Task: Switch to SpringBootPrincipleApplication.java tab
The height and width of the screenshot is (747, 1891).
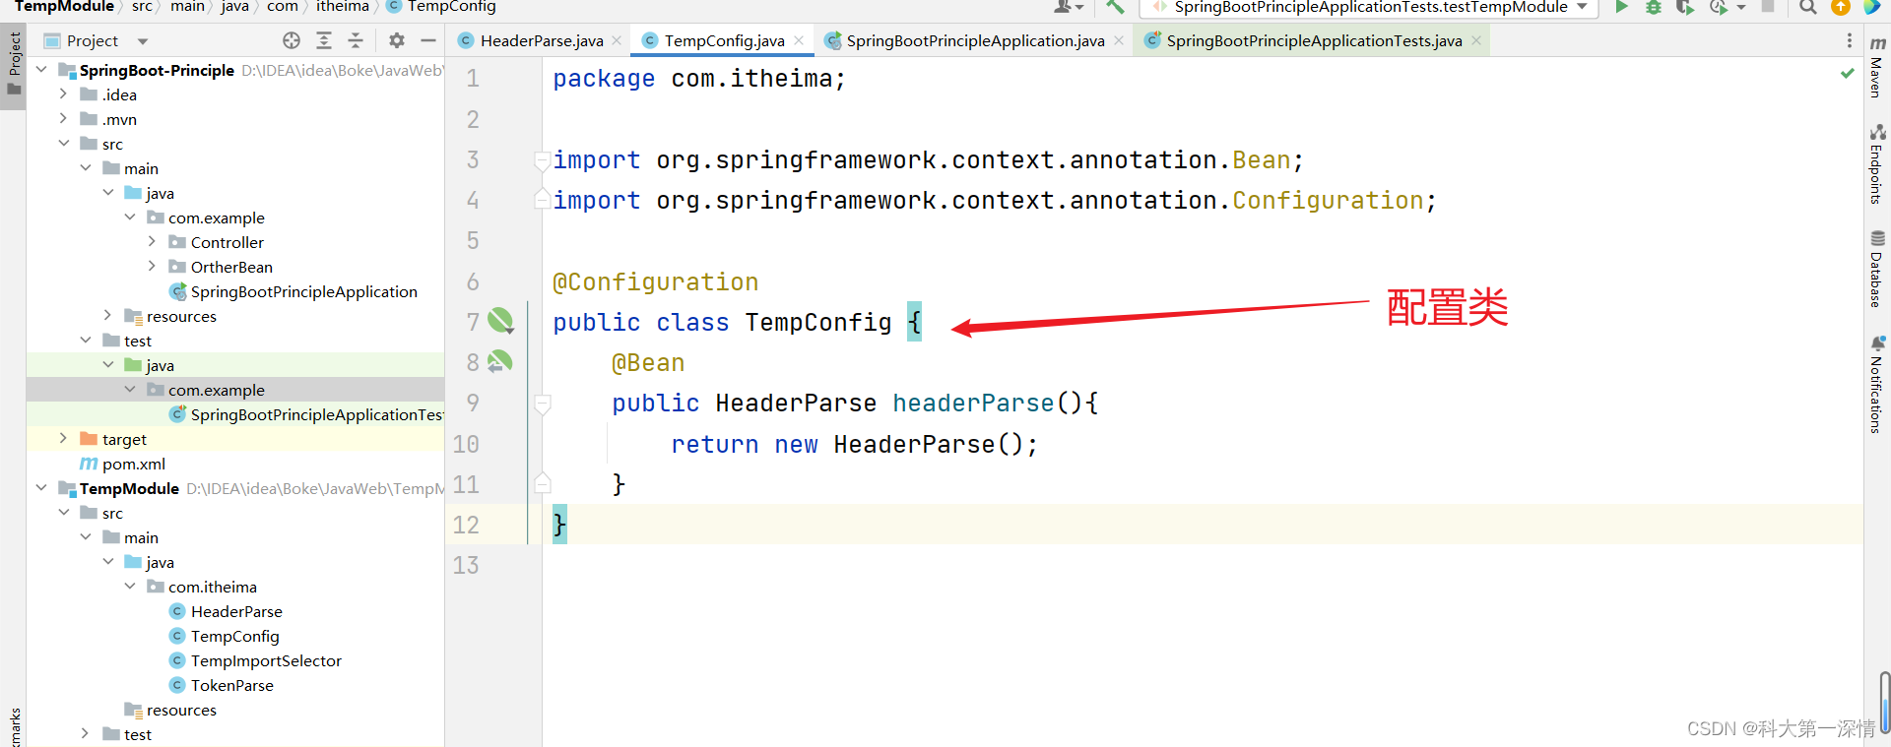Action: (x=975, y=40)
